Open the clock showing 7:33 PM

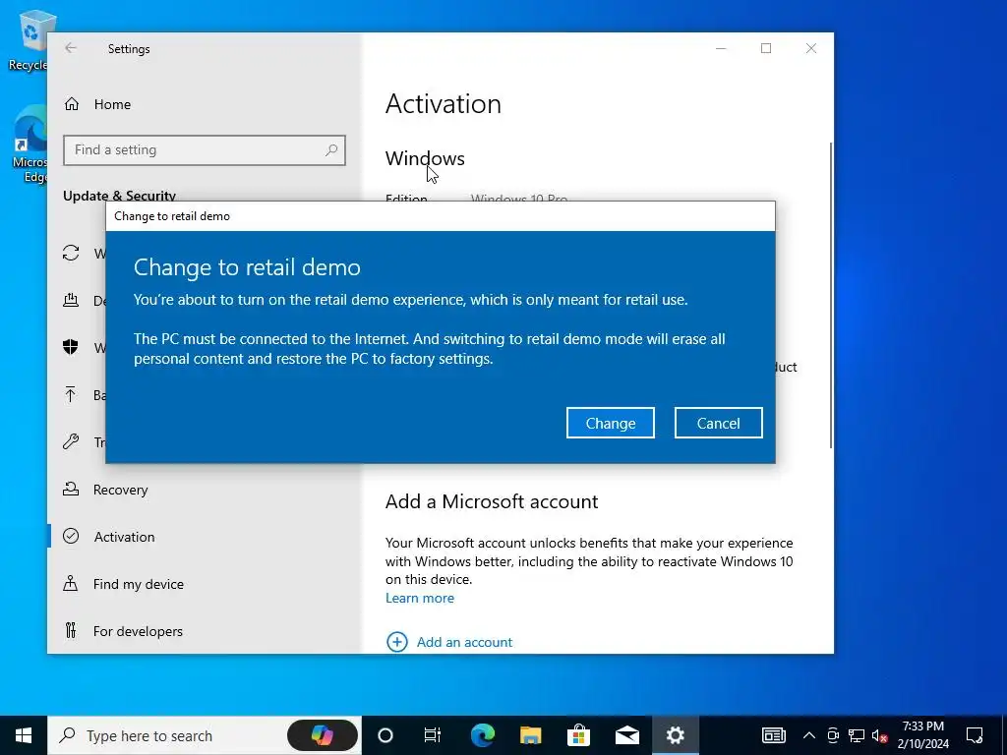pyautogui.click(x=922, y=735)
